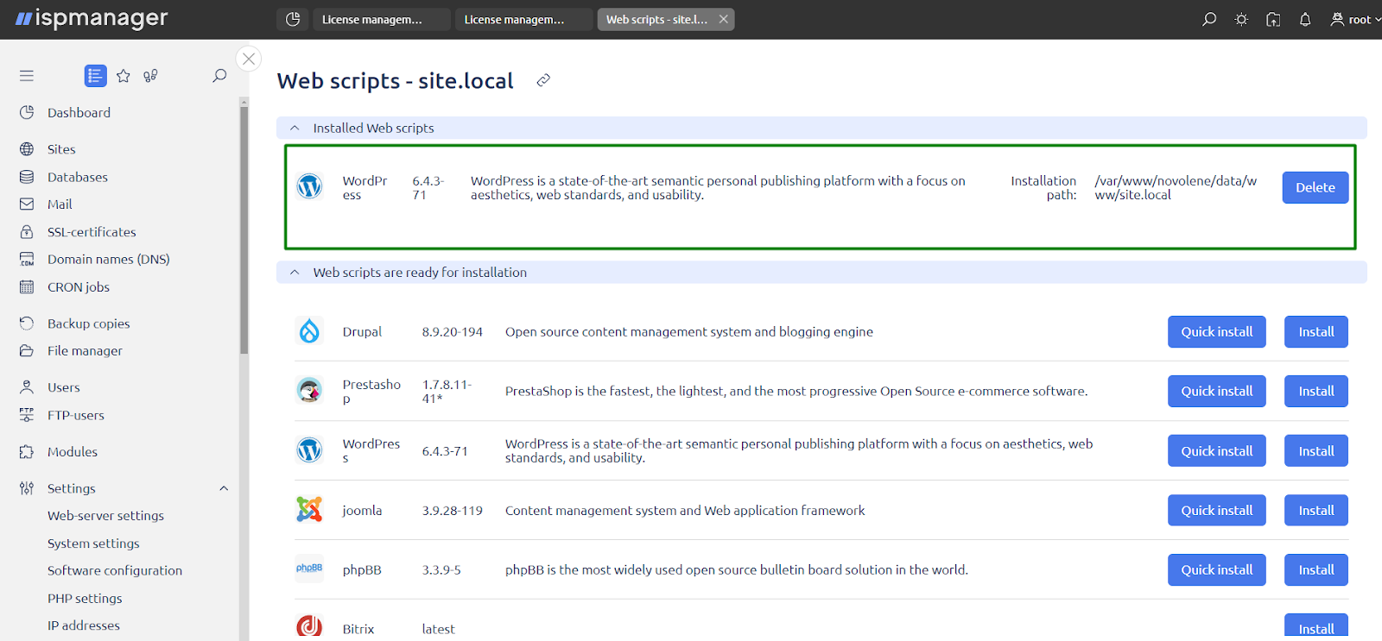
Task: Click the Prestashop logo icon
Action: tap(309, 391)
